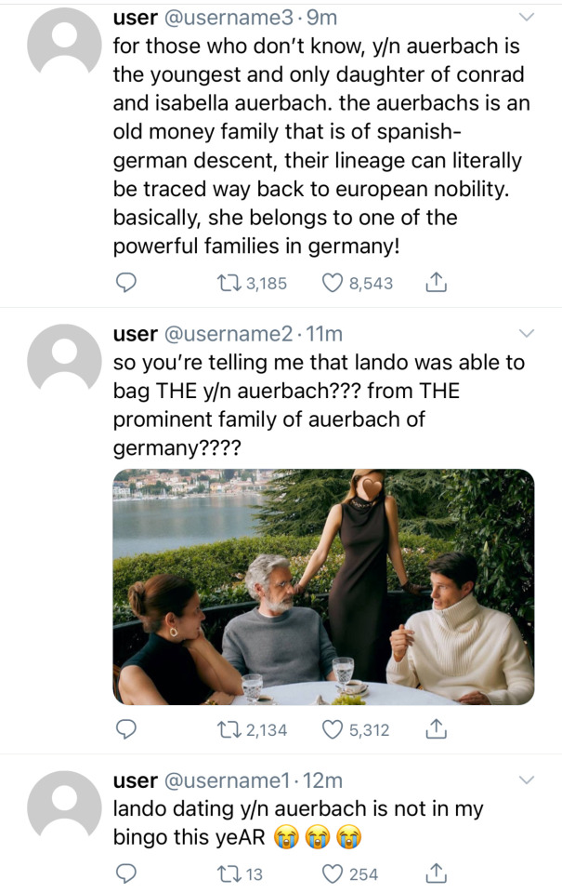Open the lakeside dinner photo

coord(323,586)
